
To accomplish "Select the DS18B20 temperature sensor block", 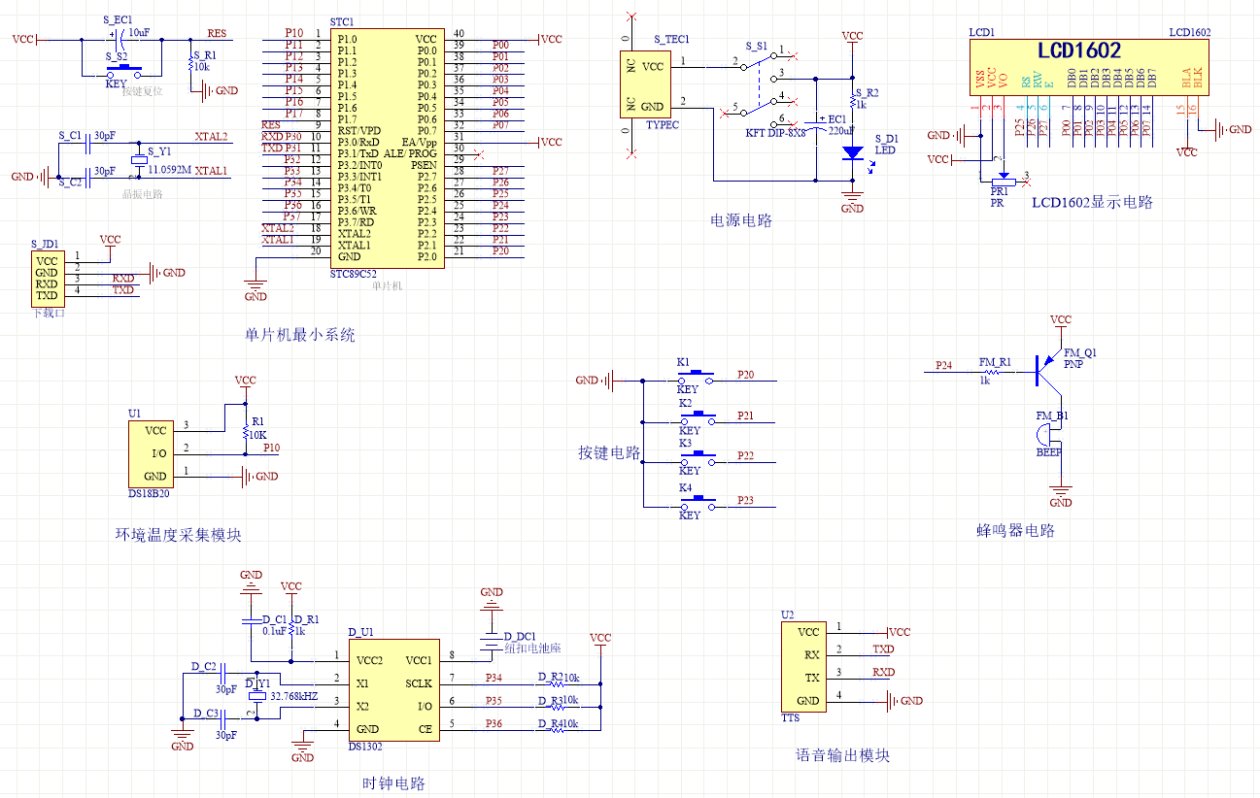I will point(151,453).
